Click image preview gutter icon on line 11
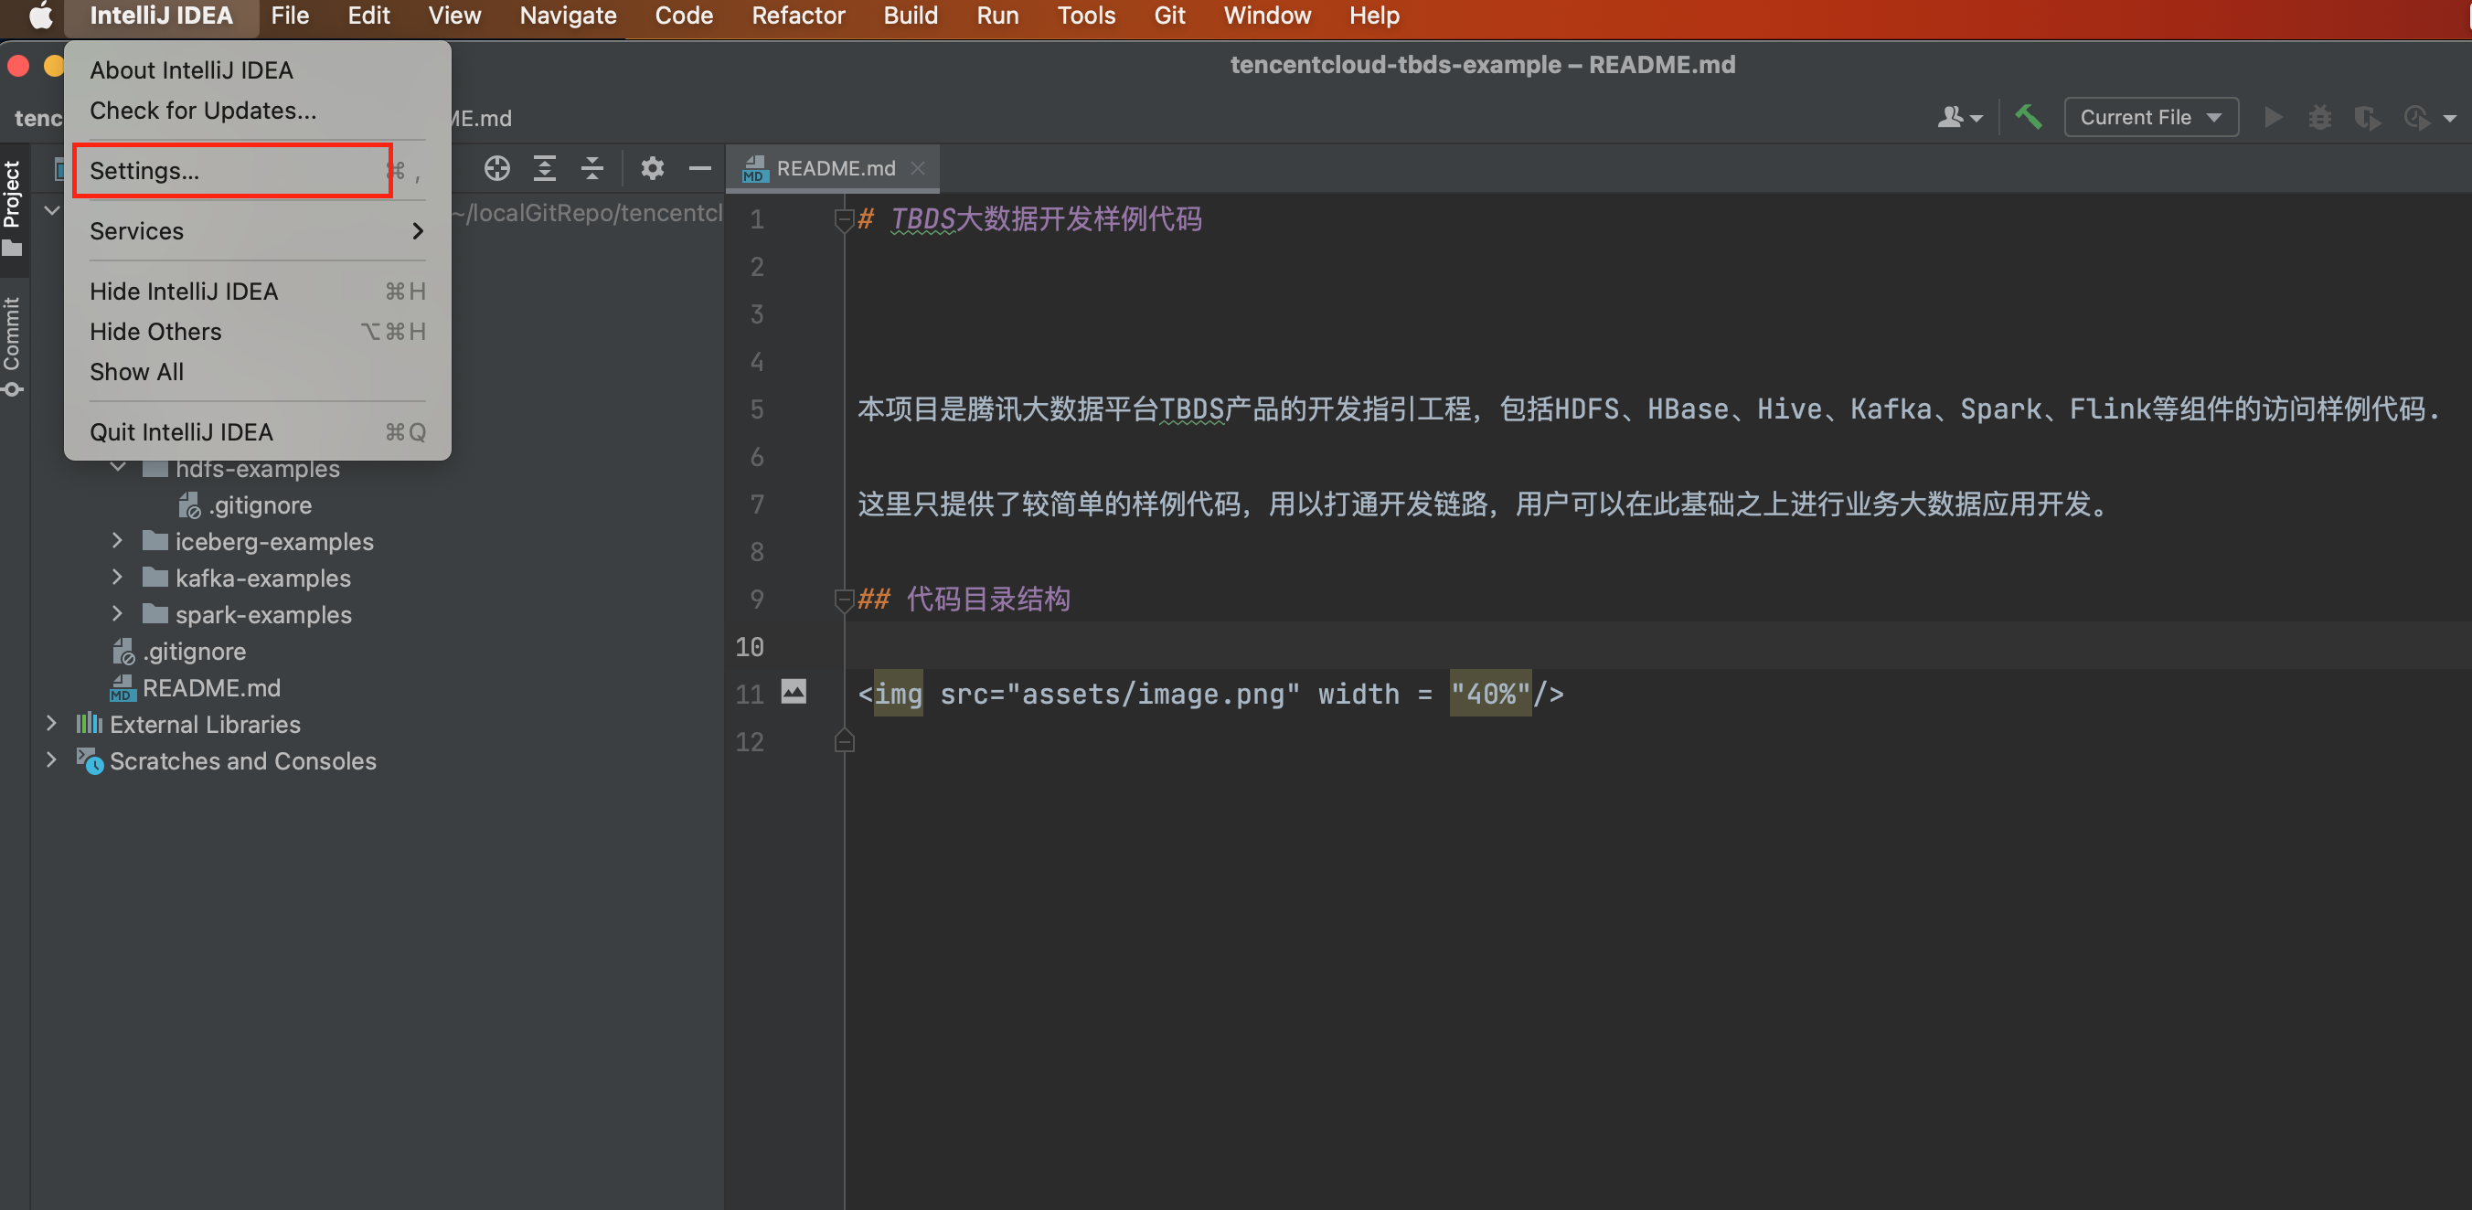The image size is (2472, 1210). [794, 691]
